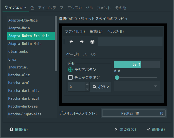Viewport: 174px width, 138px height.
Task: Select the Adapta-Nokto-Maia style
Action: tap(31, 44)
